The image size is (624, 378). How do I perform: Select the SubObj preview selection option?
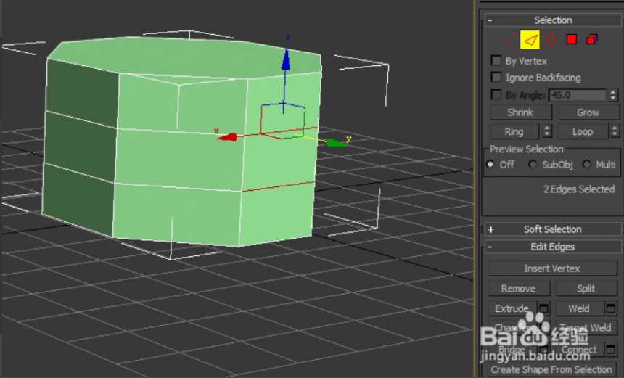tap(533, 164)
